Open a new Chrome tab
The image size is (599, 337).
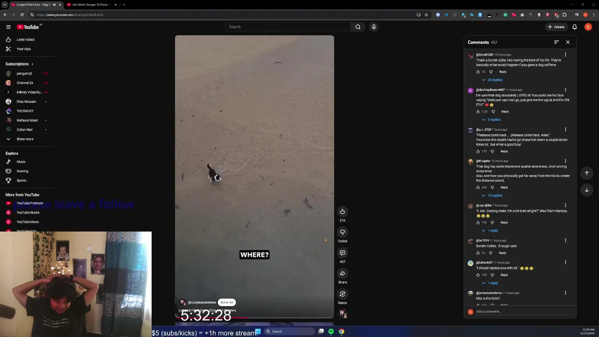pos(124,5)
